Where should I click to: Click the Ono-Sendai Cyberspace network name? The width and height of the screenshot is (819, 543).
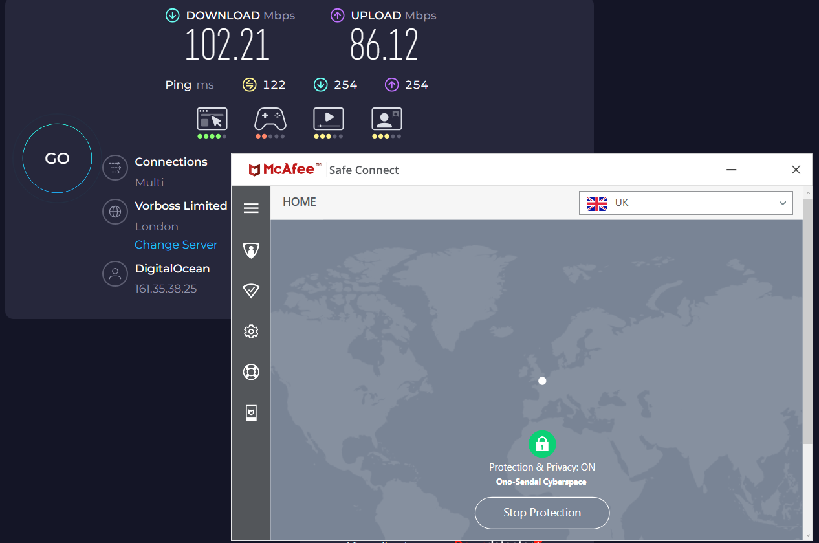(541, 482)
